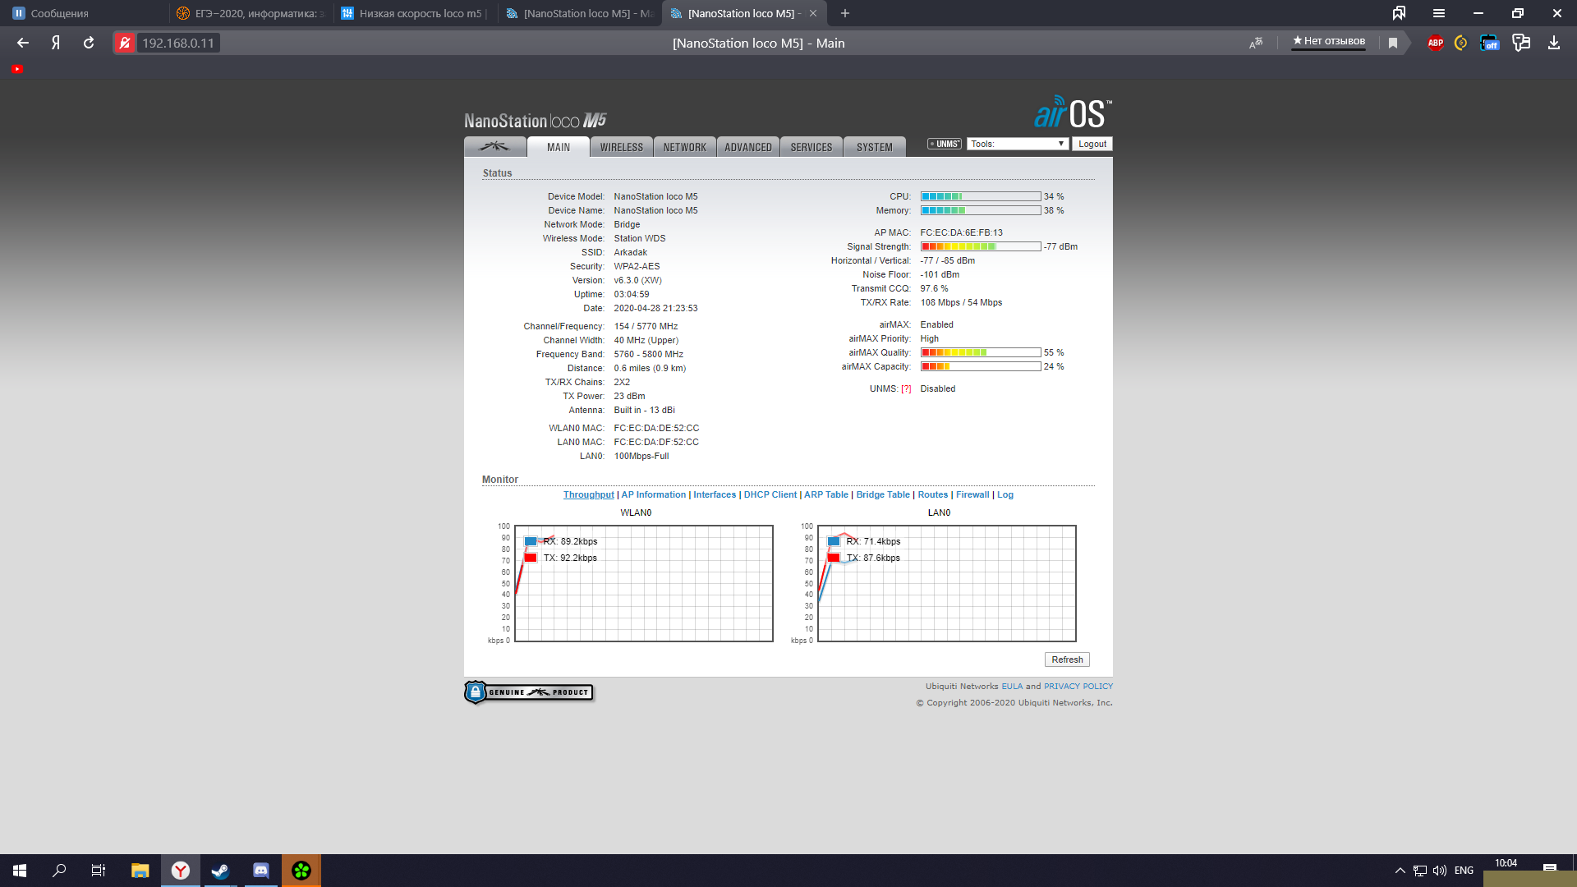Image resolution: width=1577 pixels, height=887 pixels.
Task: Open the browser bookmarks panel icon
Action: click(1399, 13)
